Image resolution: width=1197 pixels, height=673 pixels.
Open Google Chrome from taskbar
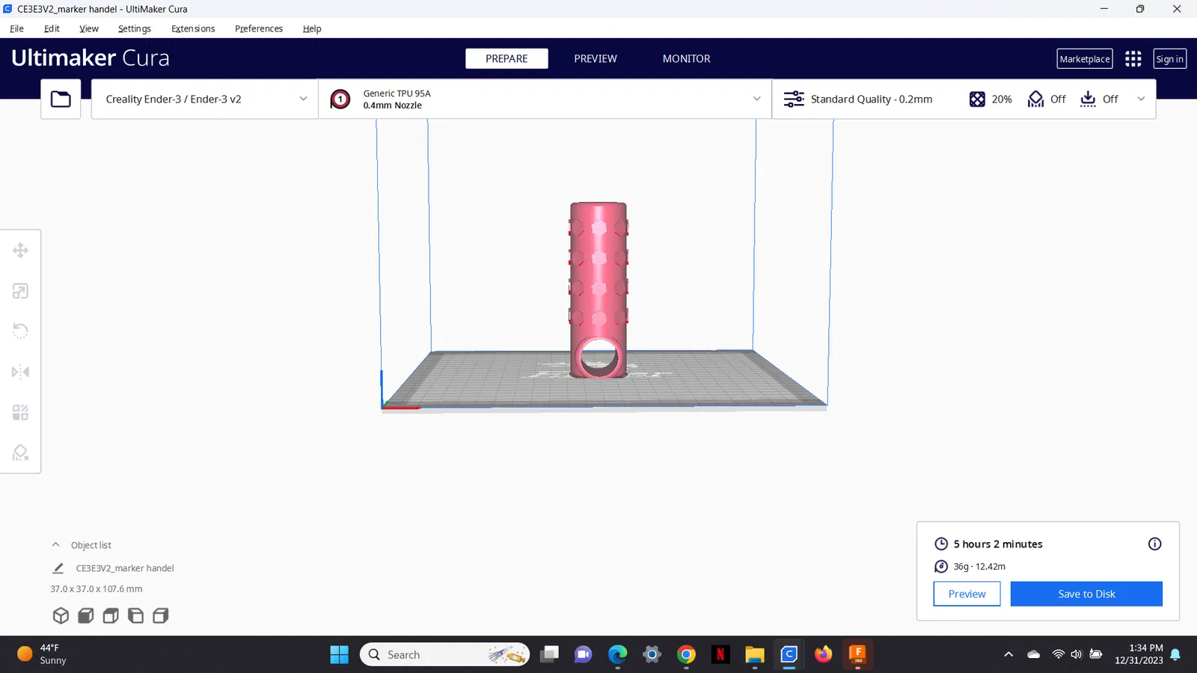(x=686, y=654)
